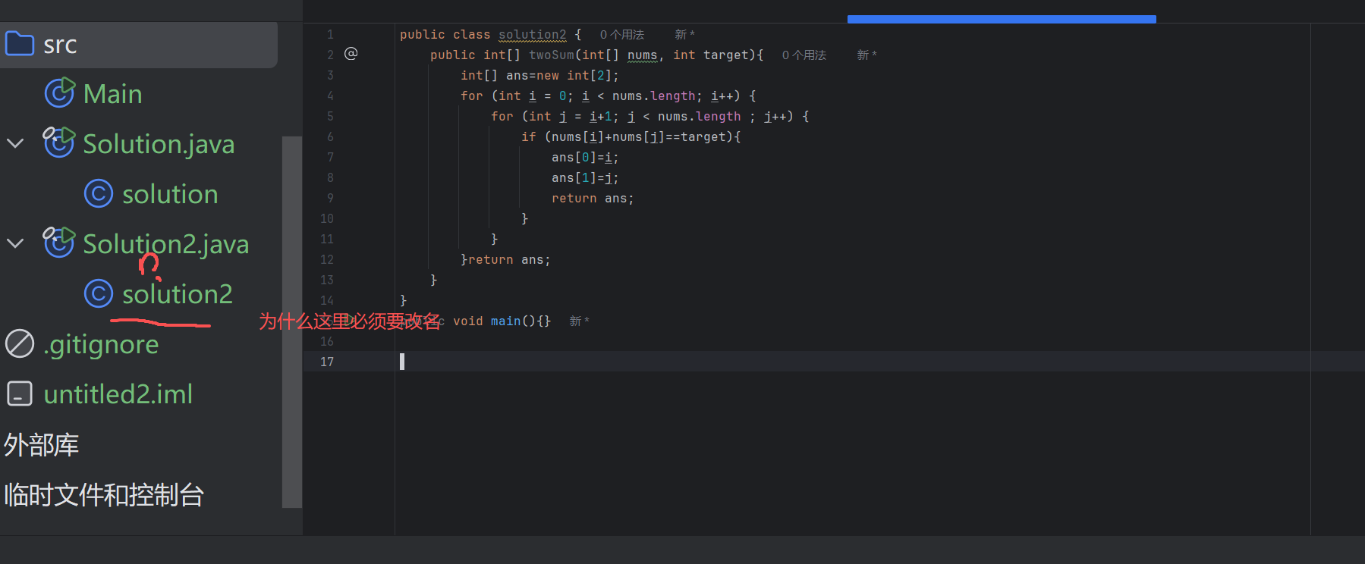Select the 外部库 node
Screen dimensions: 1365x564
click(x=41, y=445)
